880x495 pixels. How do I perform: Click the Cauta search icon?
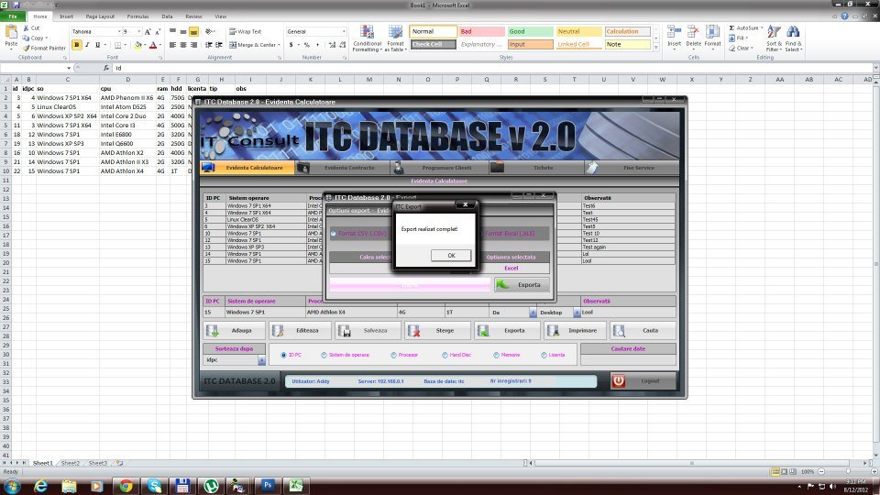[620, 331]
